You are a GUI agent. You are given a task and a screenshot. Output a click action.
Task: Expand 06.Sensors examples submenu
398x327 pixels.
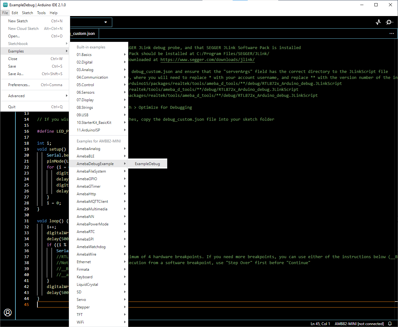[x=99, y=92]
